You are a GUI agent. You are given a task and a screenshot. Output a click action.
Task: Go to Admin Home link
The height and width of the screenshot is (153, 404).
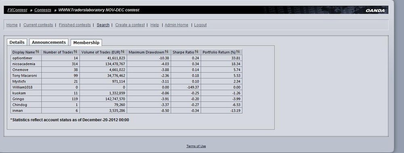tap(177, 25)
